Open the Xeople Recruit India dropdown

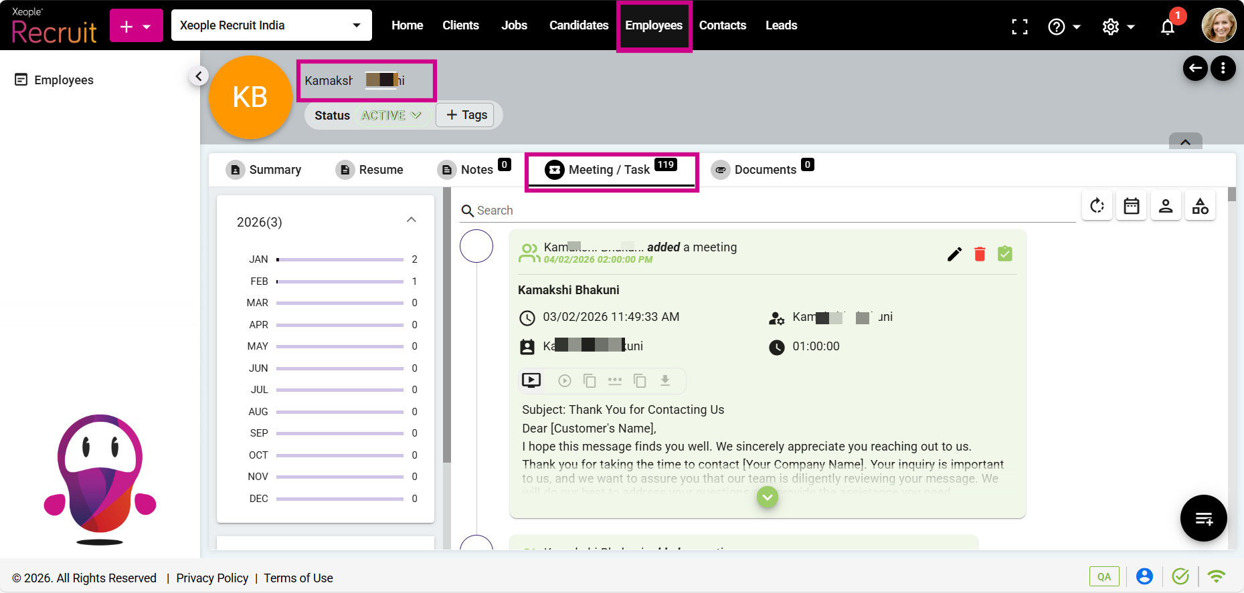(271, 25)
